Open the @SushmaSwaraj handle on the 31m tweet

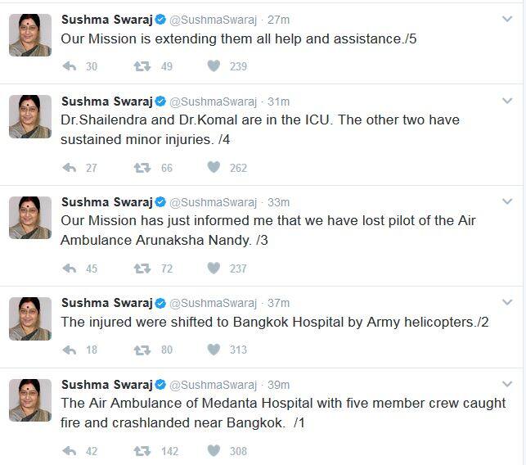(x=217, y=102)
